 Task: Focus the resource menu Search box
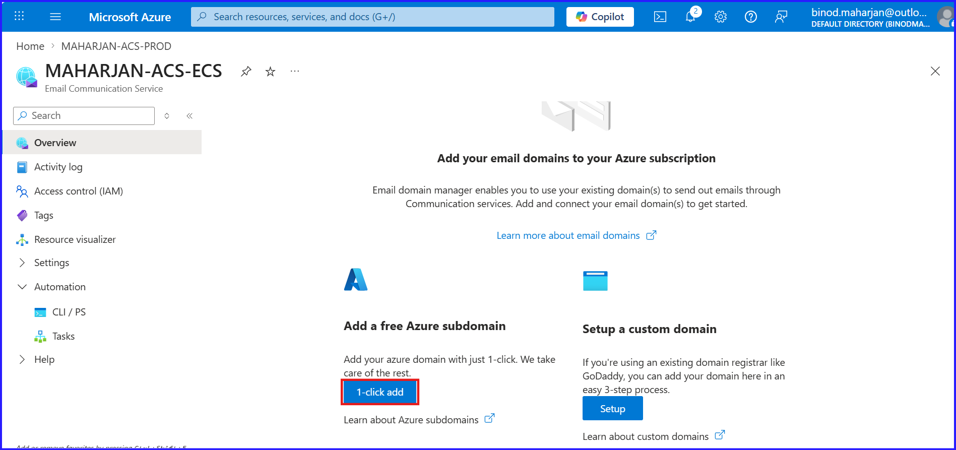tap(84, 116)
